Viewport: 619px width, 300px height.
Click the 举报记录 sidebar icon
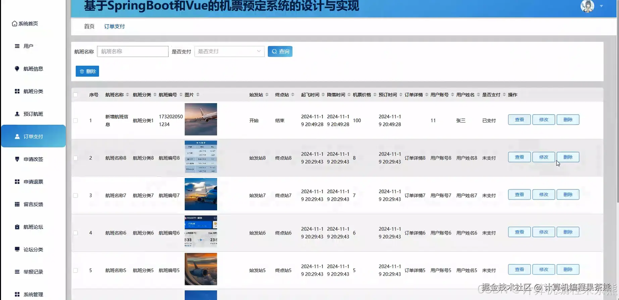pos(17,272)
